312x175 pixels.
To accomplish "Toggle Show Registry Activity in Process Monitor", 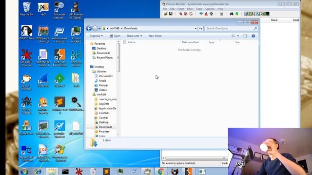I will tap(247, 14).
